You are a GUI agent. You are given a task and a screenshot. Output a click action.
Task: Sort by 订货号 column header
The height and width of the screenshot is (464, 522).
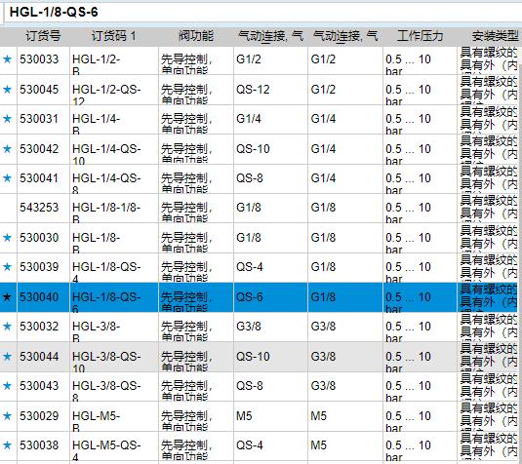point(43,36)
